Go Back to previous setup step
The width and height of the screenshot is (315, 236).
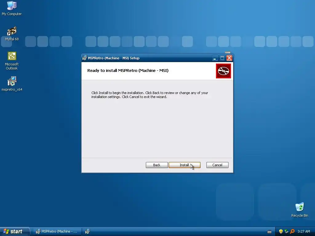157,165
